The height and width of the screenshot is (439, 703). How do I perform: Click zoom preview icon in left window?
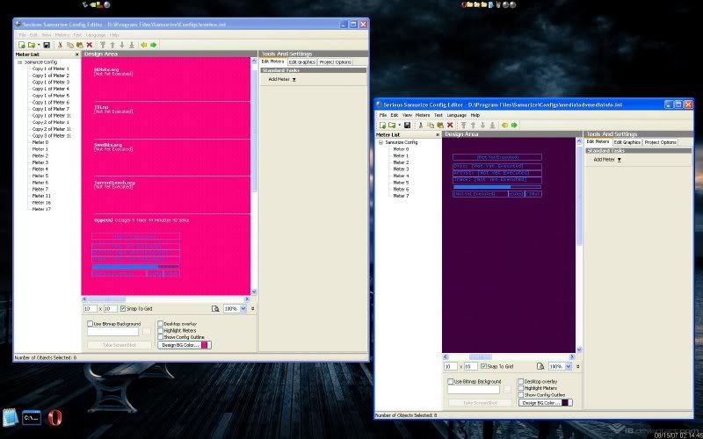click(215, 308)
